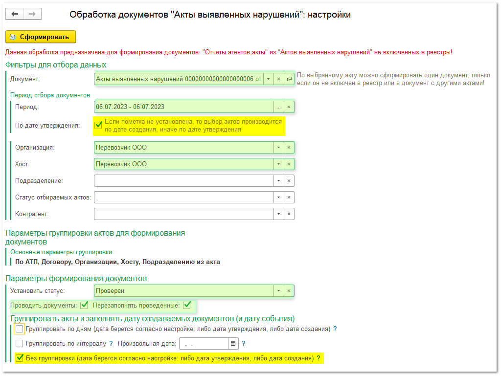
Task: Clear the Организация field with the × icon
Action: pos(288,147)
